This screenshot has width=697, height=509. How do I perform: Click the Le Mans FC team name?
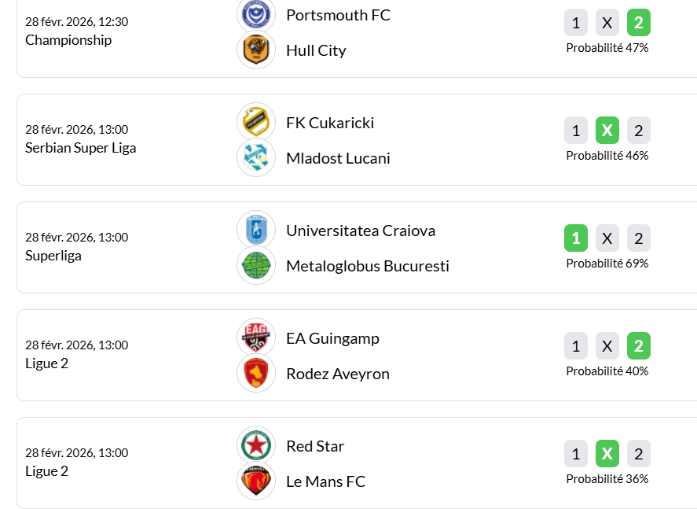point(326,481)
